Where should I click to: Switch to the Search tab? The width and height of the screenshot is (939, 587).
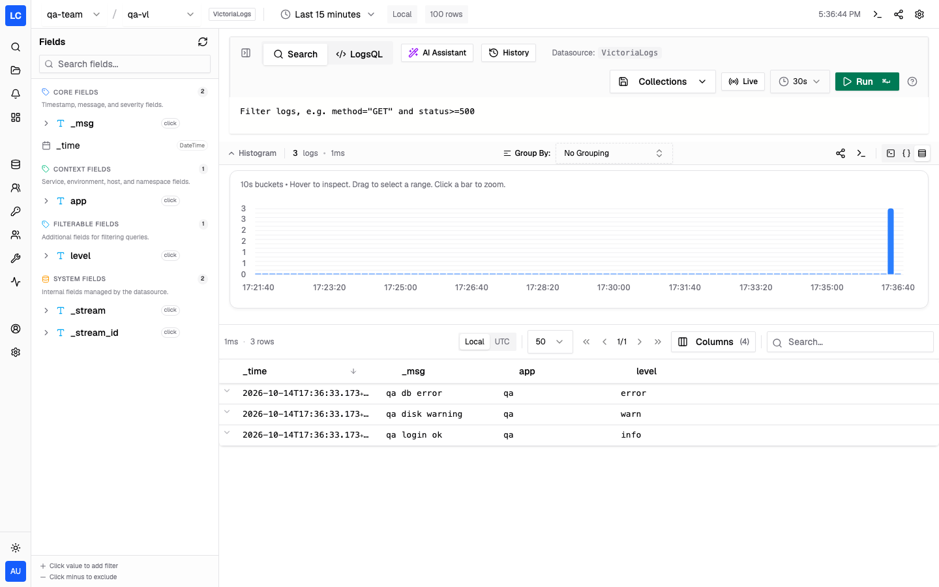pos(295,54)
